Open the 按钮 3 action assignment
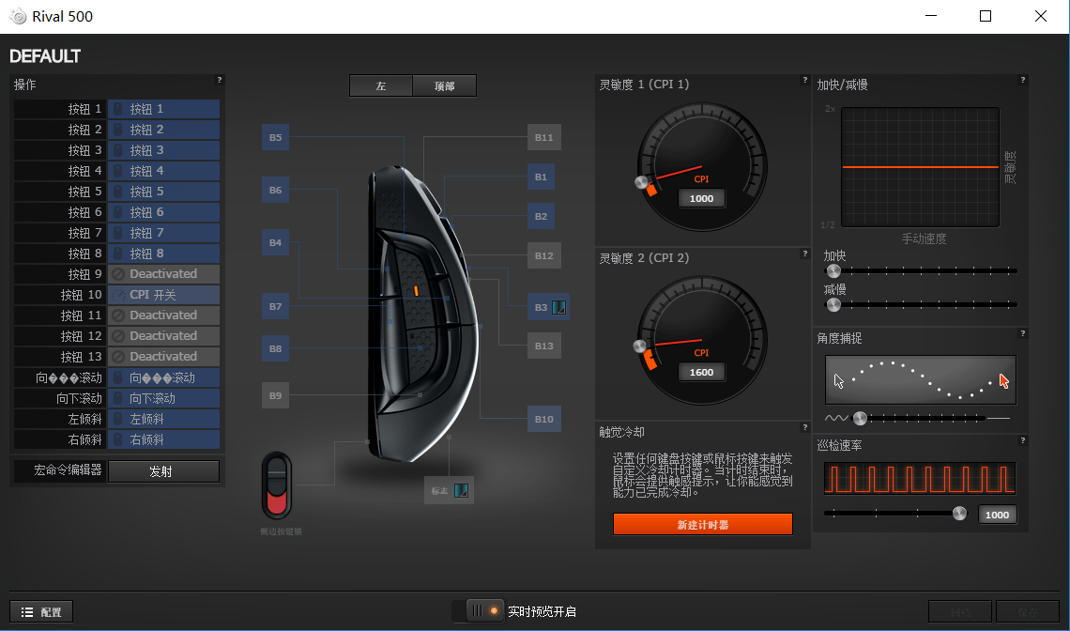The width and height of the screenshot is (1070, 631). (163, 149)
